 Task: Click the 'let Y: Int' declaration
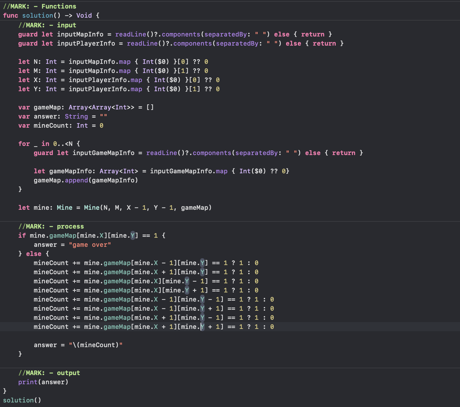tap(119, 89)
